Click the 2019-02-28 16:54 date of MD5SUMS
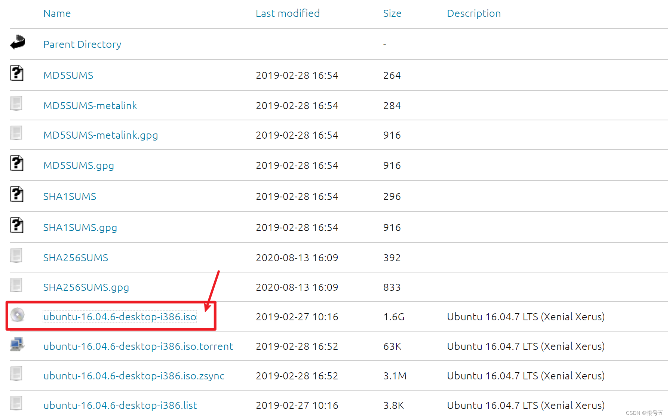 [x=297, y=76]
